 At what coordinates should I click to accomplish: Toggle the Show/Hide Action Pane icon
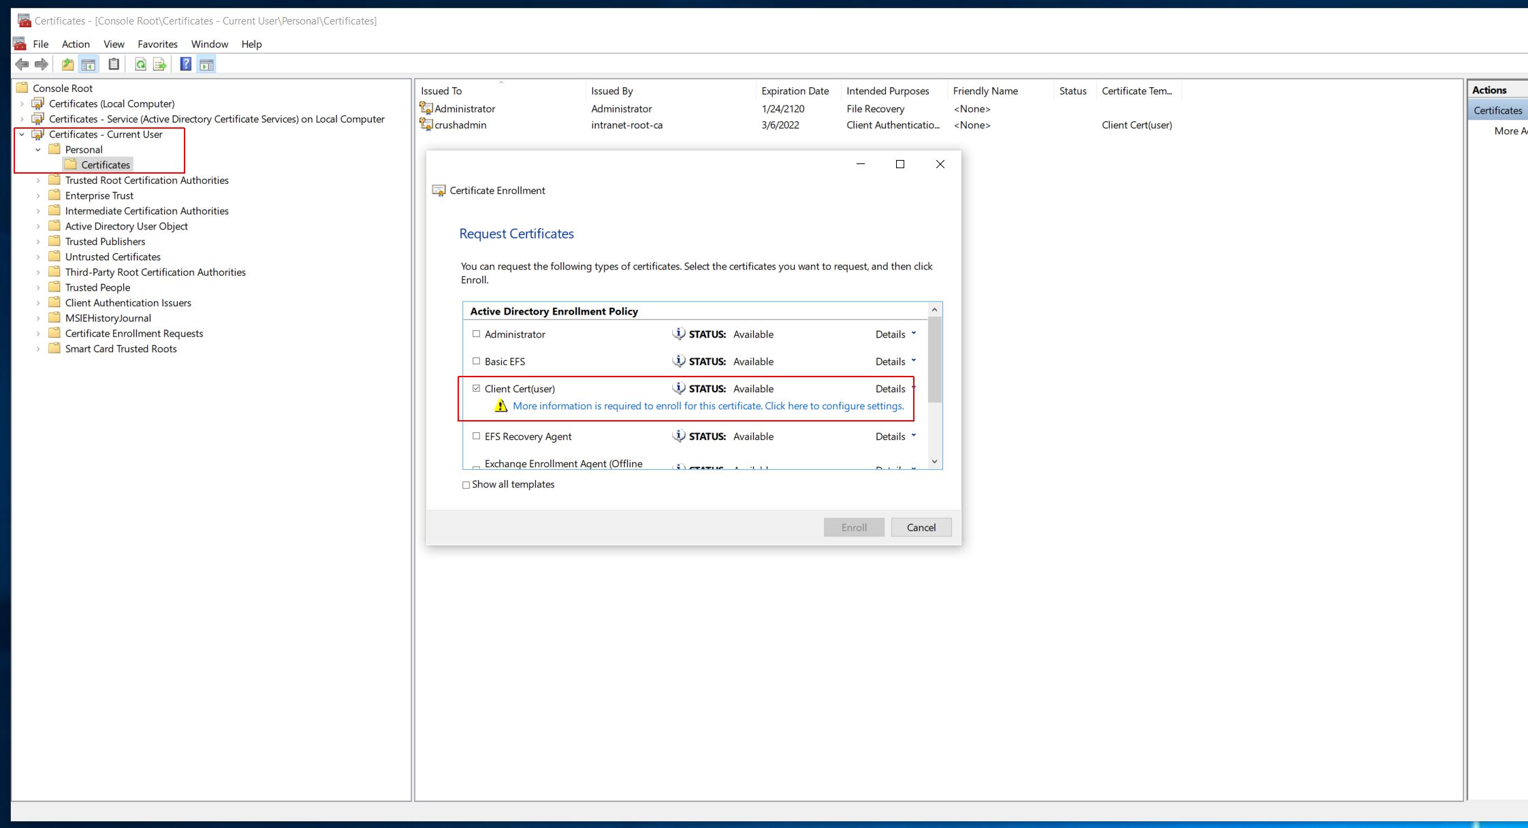[x=206, y=65]
